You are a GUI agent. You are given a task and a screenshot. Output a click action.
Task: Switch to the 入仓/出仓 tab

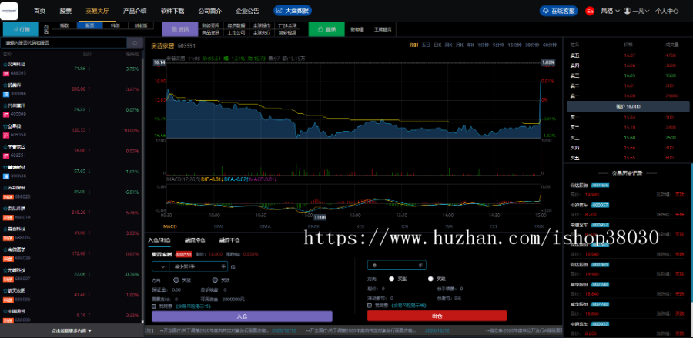(x=159, y=240)
